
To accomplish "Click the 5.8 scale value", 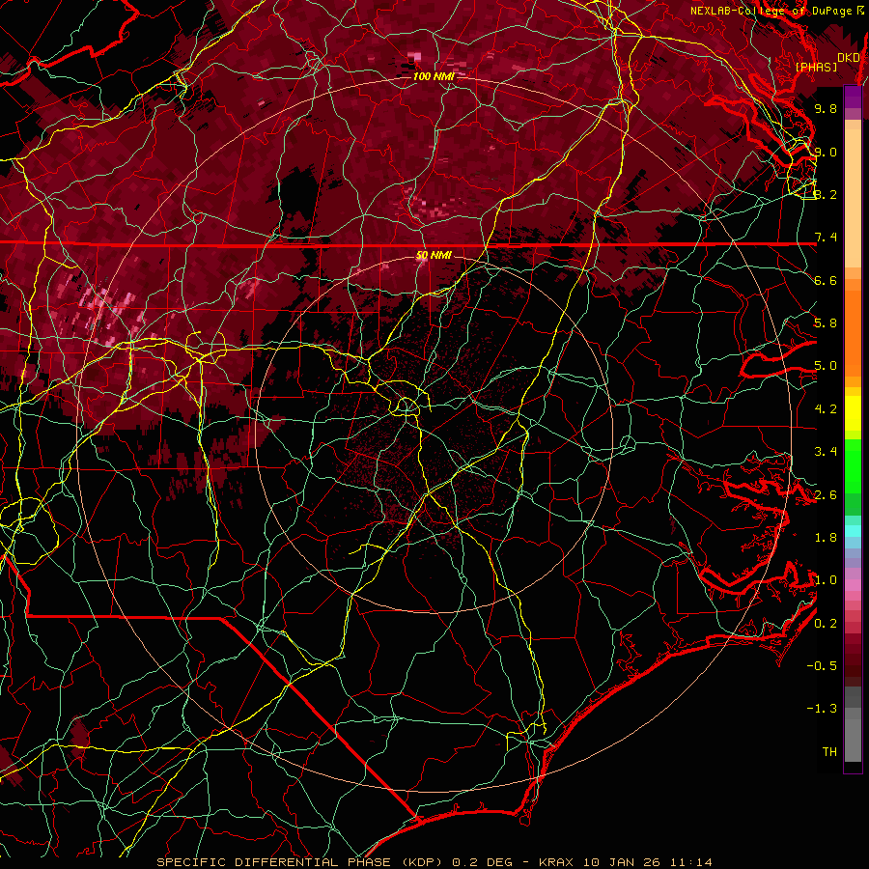I will (826, 323).
